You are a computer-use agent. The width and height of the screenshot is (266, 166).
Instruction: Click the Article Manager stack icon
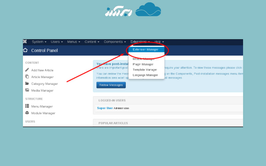point(27,77)
